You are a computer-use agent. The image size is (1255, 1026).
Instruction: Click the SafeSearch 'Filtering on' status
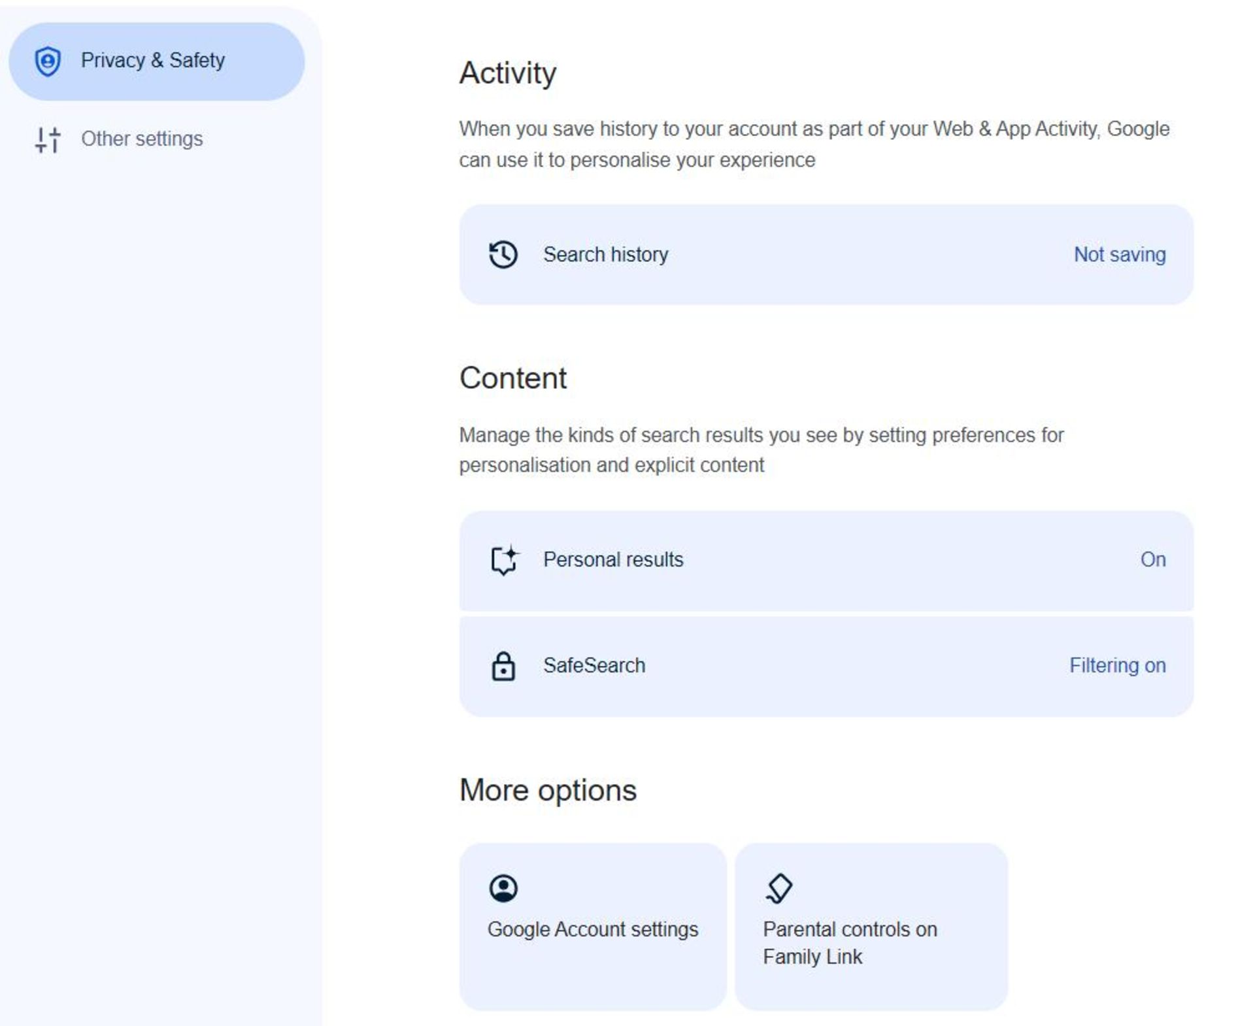1117,666
